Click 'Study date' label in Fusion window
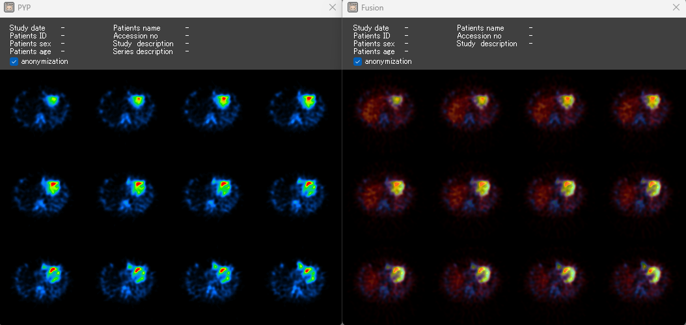This screenshot has height=325, width=686. 371,28
